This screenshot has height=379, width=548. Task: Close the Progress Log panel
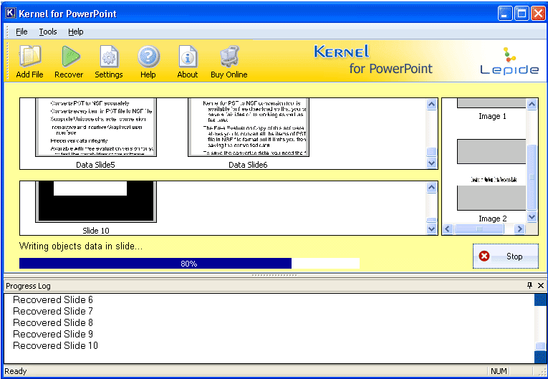coord(541,285)
